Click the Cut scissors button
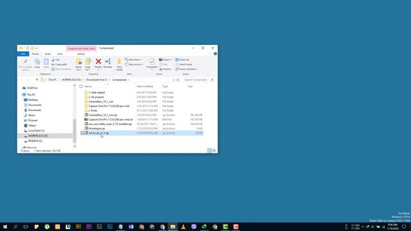Viewport: 411px width, 231px height. (56, 60)
